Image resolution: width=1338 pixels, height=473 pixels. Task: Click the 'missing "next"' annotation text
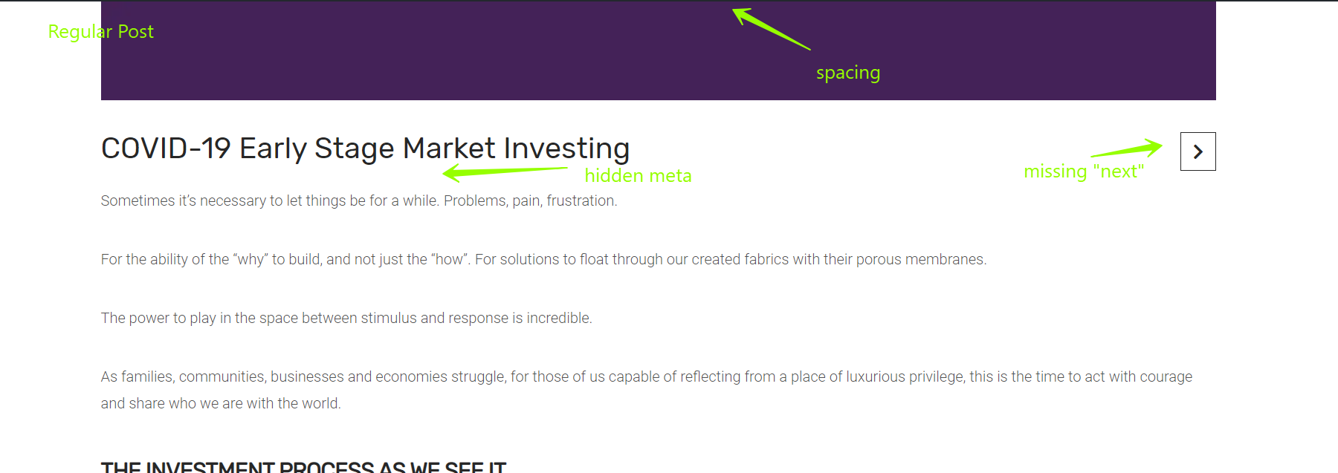[x=1084, y=172]
